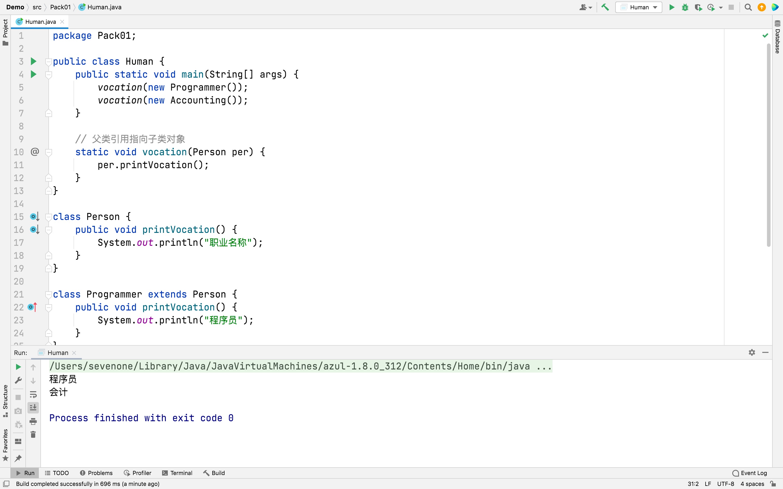Open Run panel settings gear
783x489 pixels.
(x=752, y=352)
